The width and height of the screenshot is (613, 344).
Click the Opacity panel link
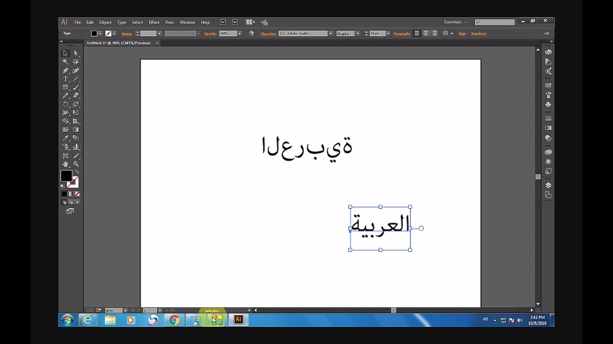tap(210, 33)
